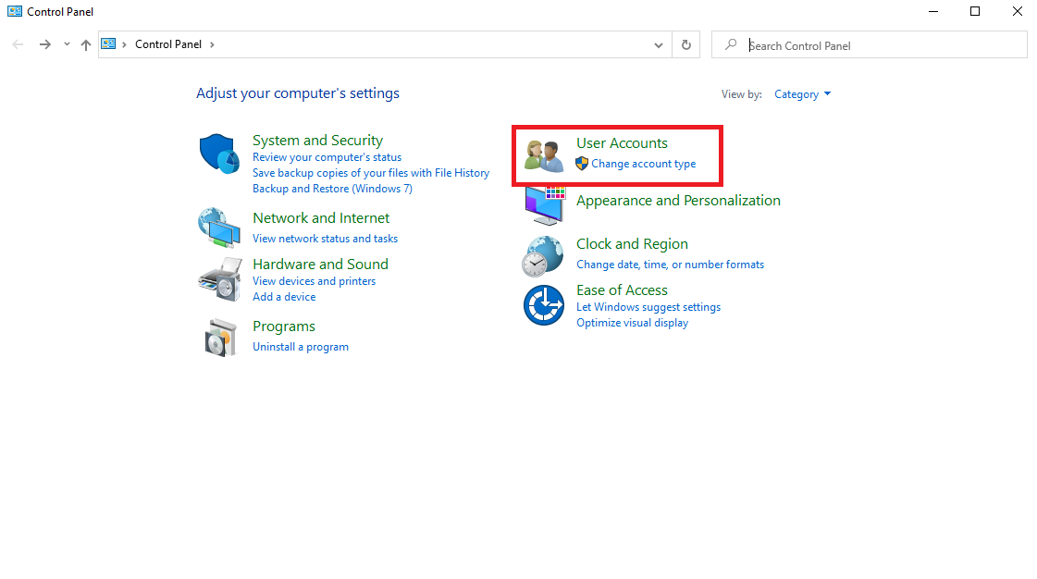Click the Ease of Access icon
Screen dimensions: 1037x579
click(544, 305)
